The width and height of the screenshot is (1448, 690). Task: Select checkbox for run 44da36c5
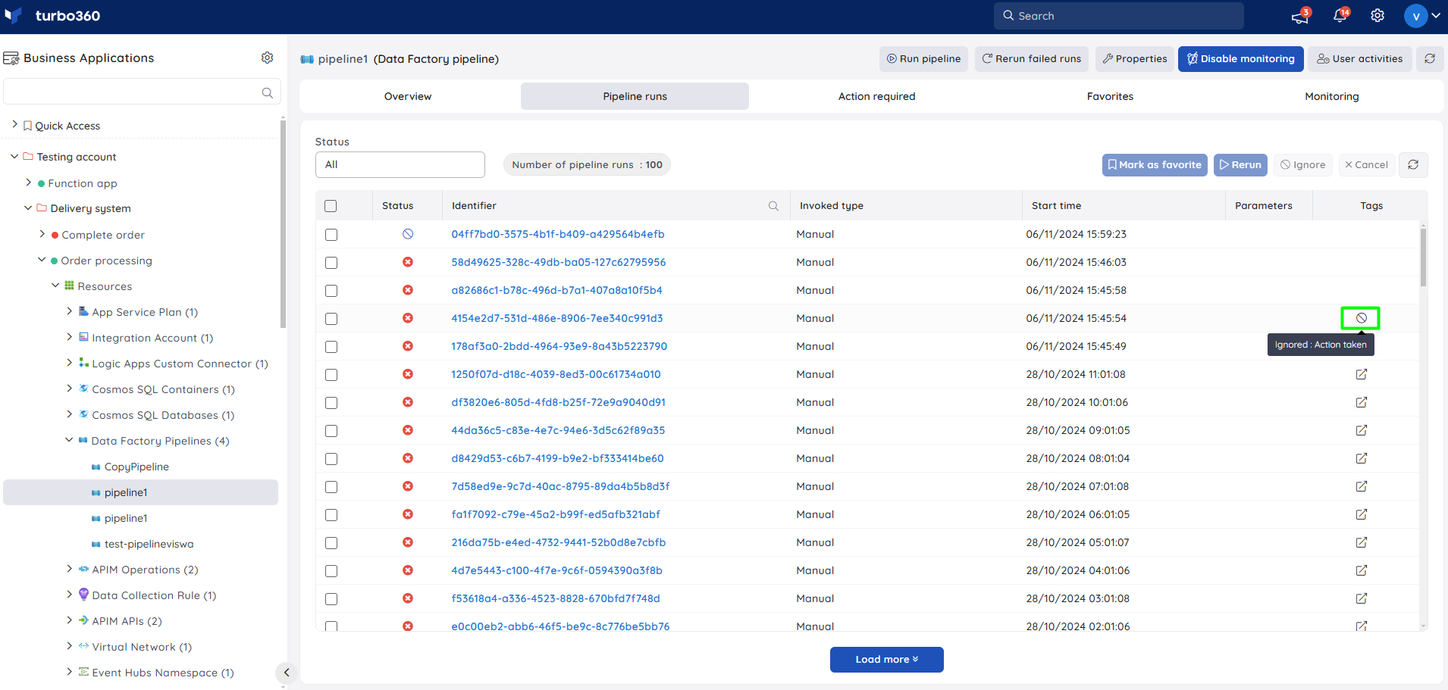click(331, 431)
